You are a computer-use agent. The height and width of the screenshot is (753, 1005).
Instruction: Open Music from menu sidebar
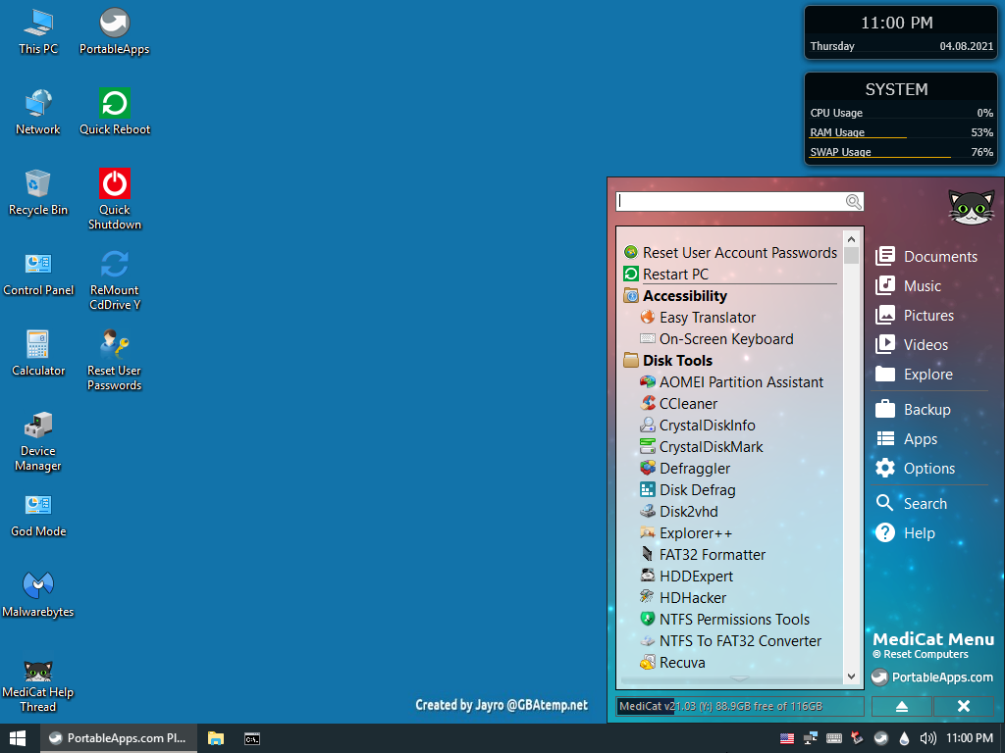[908, 285]
